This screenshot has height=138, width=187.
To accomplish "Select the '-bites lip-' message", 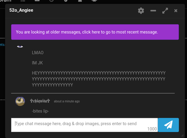I will (x=40, y=111).
